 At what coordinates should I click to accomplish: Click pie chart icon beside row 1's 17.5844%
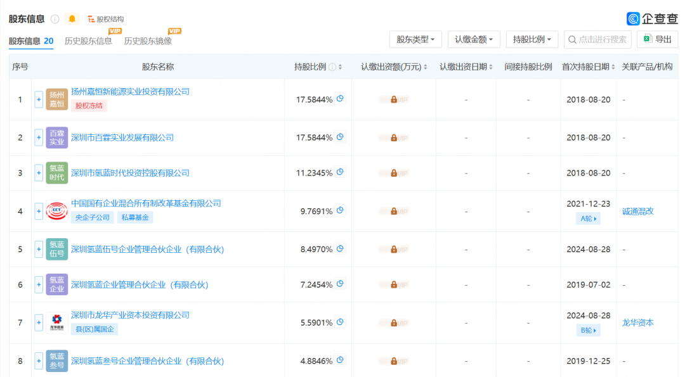(x=341, y=99)
